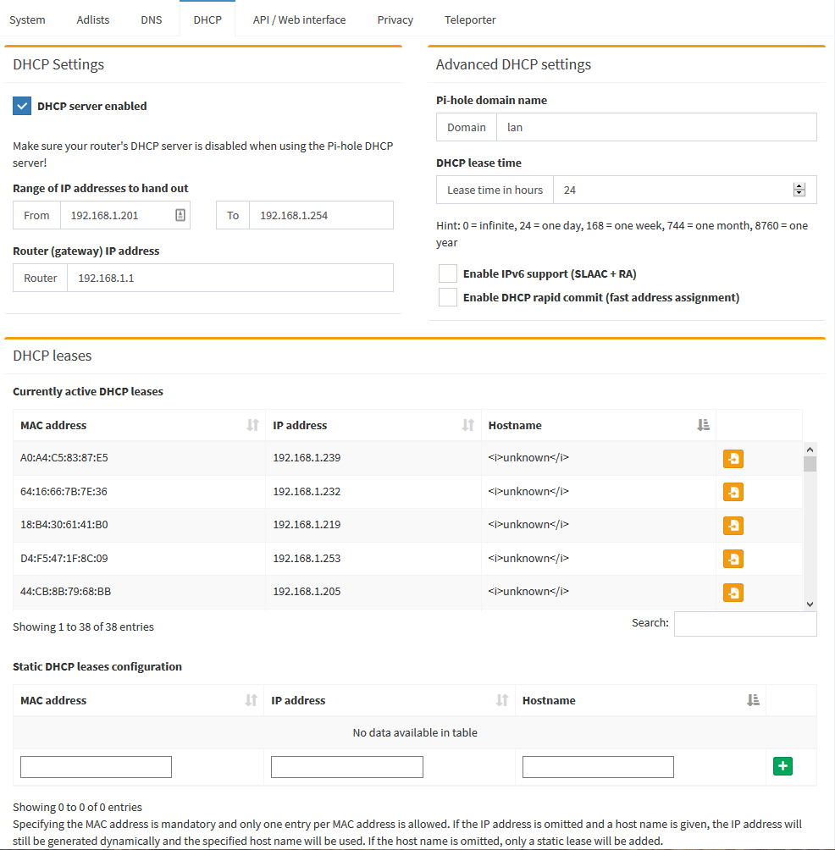Focus the DHCP leases Search field
The width and height of the screenshot is (835, 850).
point(744,624)
